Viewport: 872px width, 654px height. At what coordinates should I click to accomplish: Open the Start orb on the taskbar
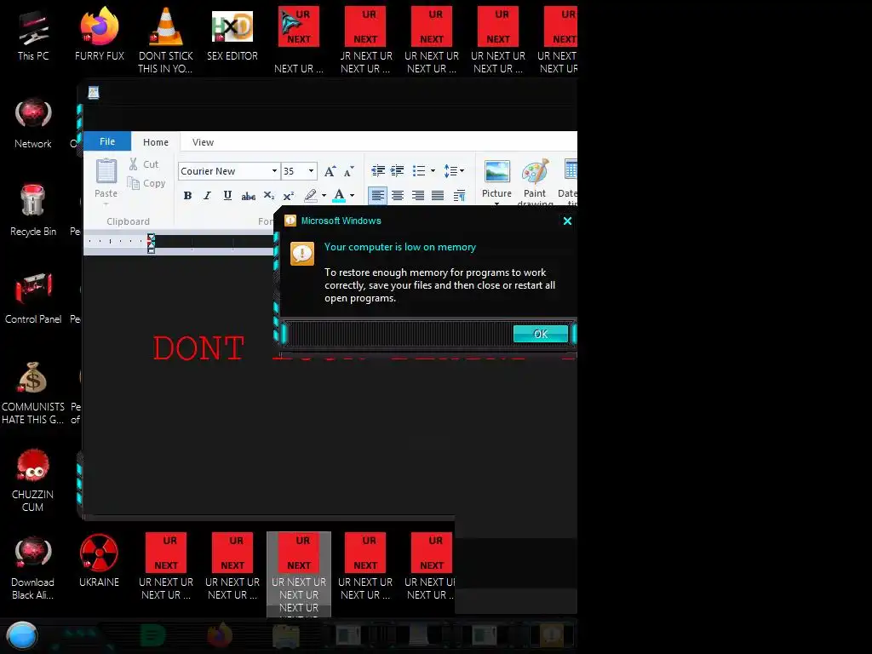tap(22, 635)
